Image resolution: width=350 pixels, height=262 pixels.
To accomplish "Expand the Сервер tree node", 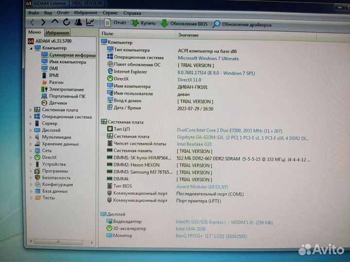I will [x=31, y=123].
